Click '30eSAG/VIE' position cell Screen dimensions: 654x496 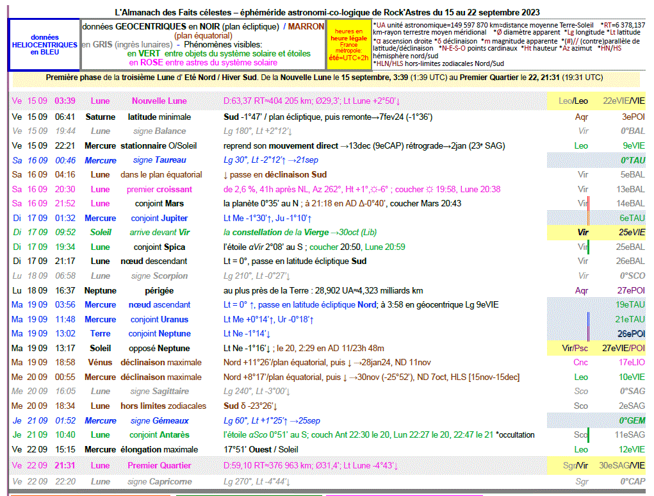(622, 465)
